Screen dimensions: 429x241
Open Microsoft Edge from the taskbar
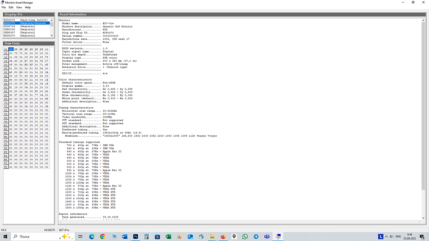tap(92, 236)
